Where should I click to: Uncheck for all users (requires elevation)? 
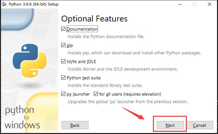(96, 94)
